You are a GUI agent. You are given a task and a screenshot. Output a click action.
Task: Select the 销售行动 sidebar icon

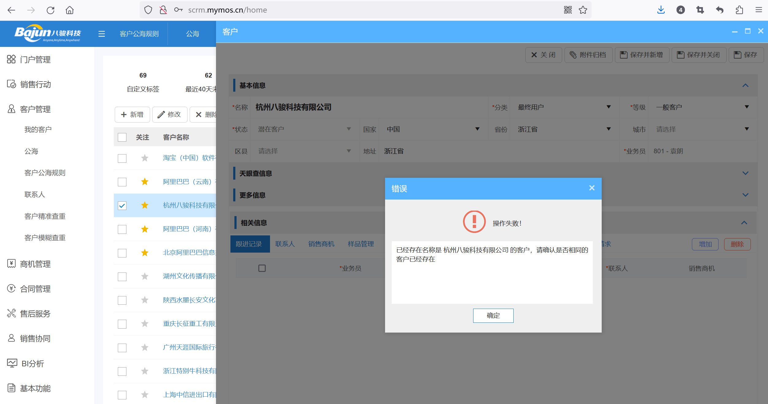click(35, 84)
